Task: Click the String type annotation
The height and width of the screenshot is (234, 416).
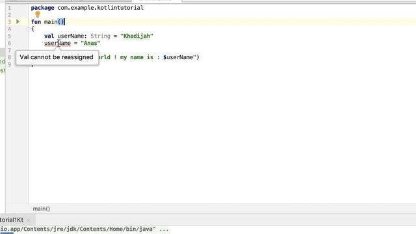Action: 100,36
